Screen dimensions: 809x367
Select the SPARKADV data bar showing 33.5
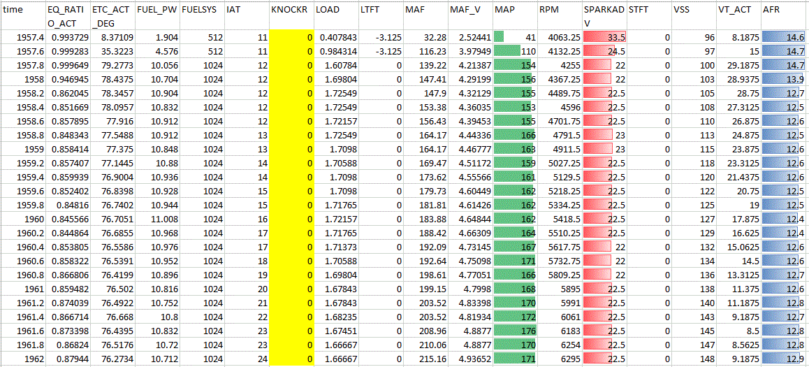(x=604, y=38)
